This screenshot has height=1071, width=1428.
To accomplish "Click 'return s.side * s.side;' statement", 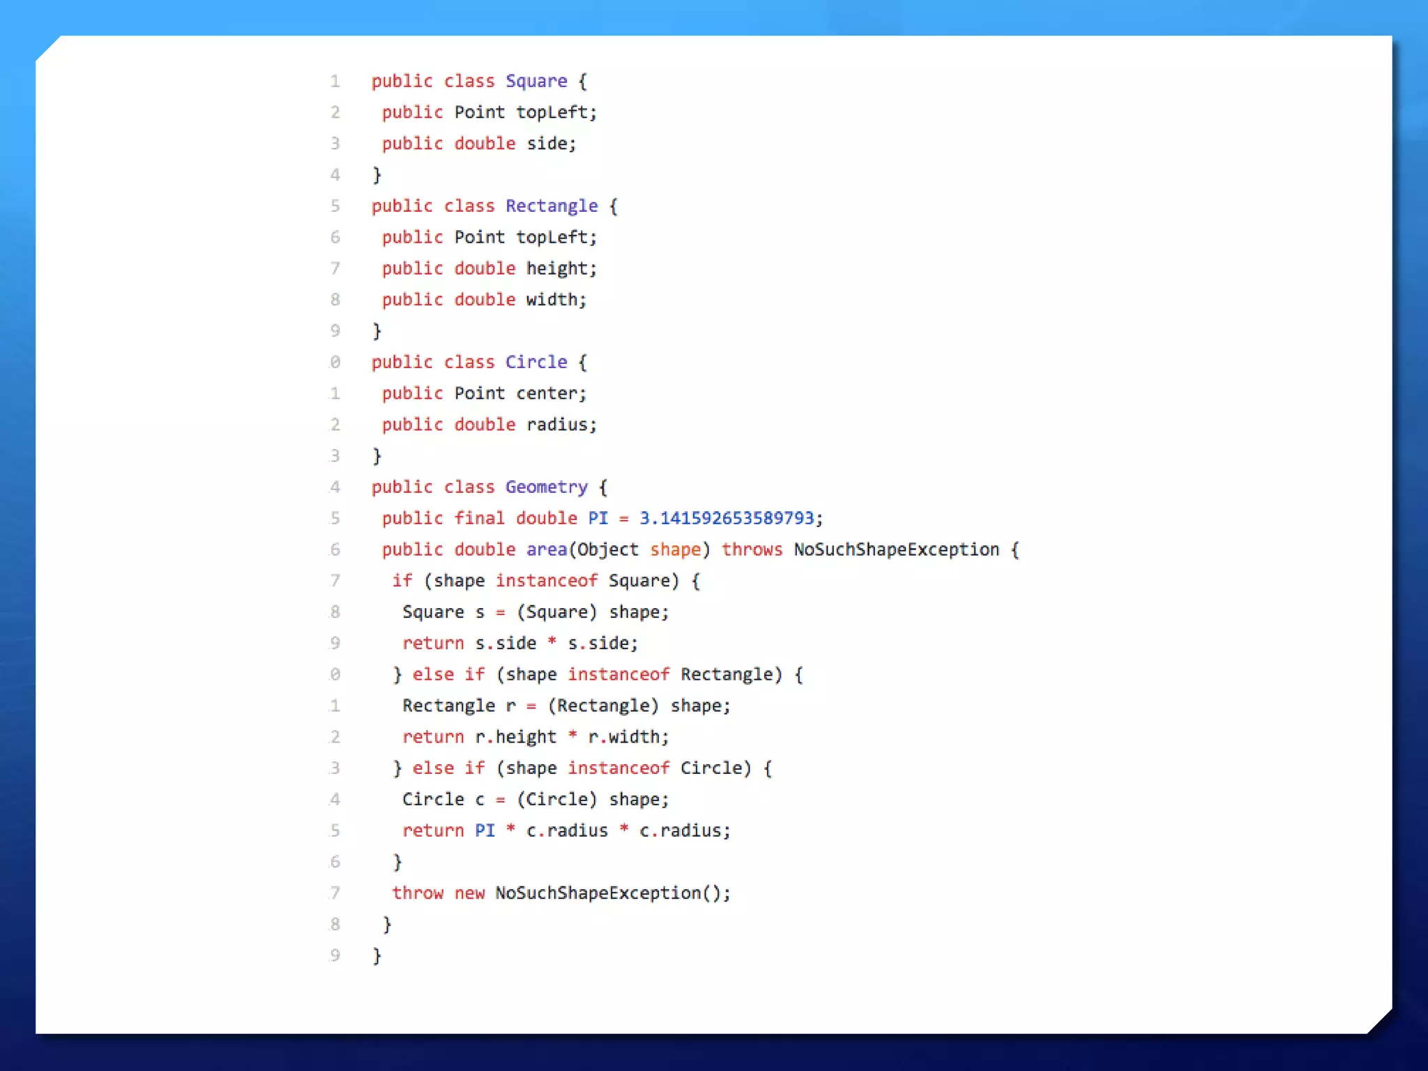I will point(519,643).
